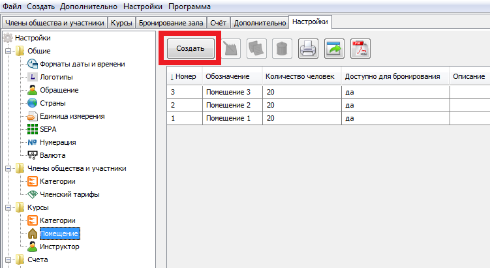
Task: Click the Инструктор person icon
Action: [x=33, y=246]
